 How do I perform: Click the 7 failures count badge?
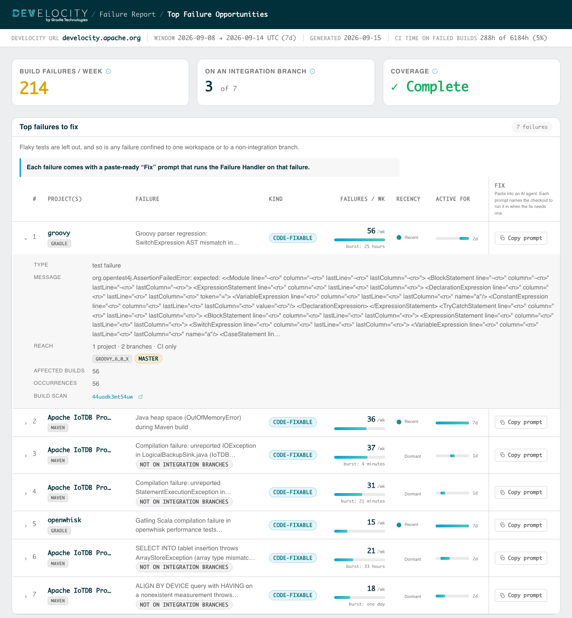pos(532,127)
